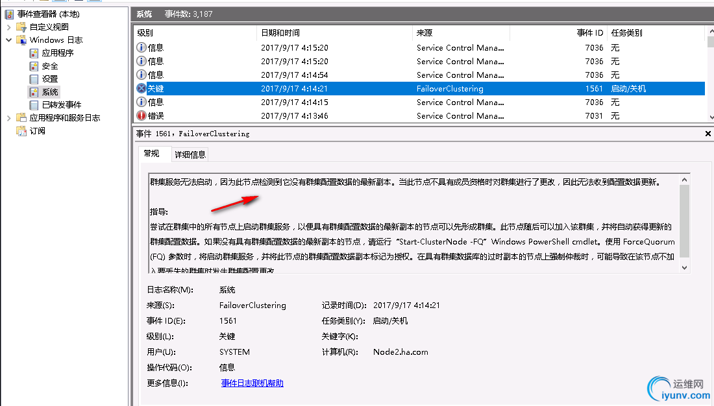The height and width of the screenshot is (406, 714).
Task: Click the 设置 log icon
Action: coord(34,79)
